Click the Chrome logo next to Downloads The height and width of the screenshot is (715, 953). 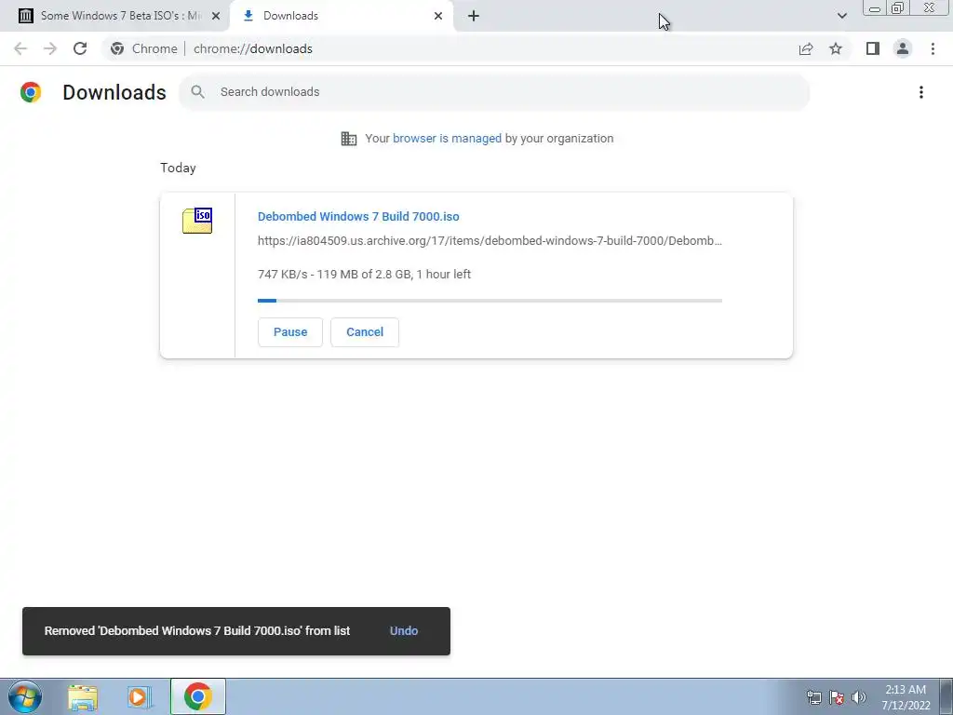point(31,92)
